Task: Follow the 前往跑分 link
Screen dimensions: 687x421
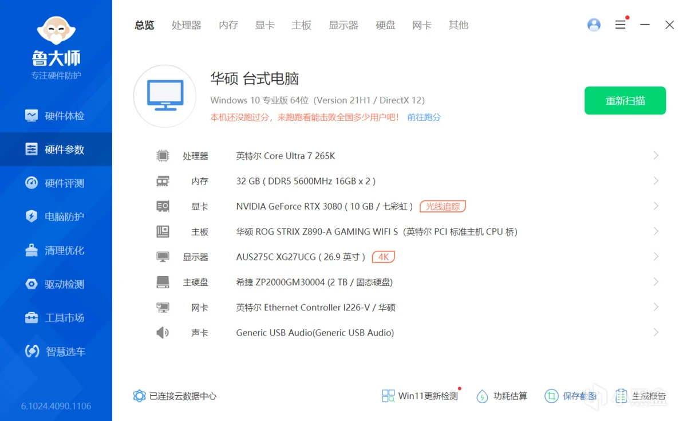Action: pyautogui.click(x=424, y=117)
